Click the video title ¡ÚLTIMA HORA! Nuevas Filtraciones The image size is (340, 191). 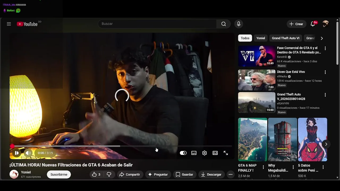[71, 165]
